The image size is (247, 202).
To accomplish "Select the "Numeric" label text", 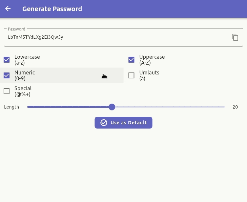I will [x=25, y=73].
